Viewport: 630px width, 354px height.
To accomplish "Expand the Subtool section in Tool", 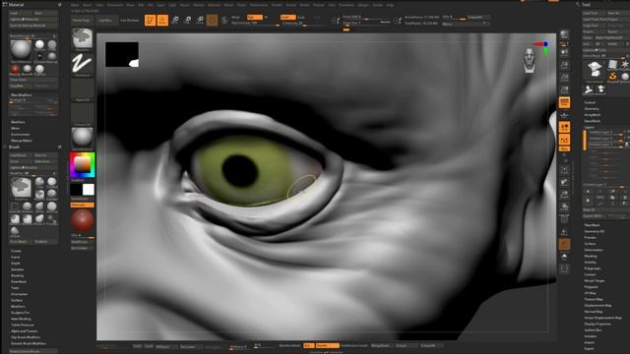I will 590,102.
